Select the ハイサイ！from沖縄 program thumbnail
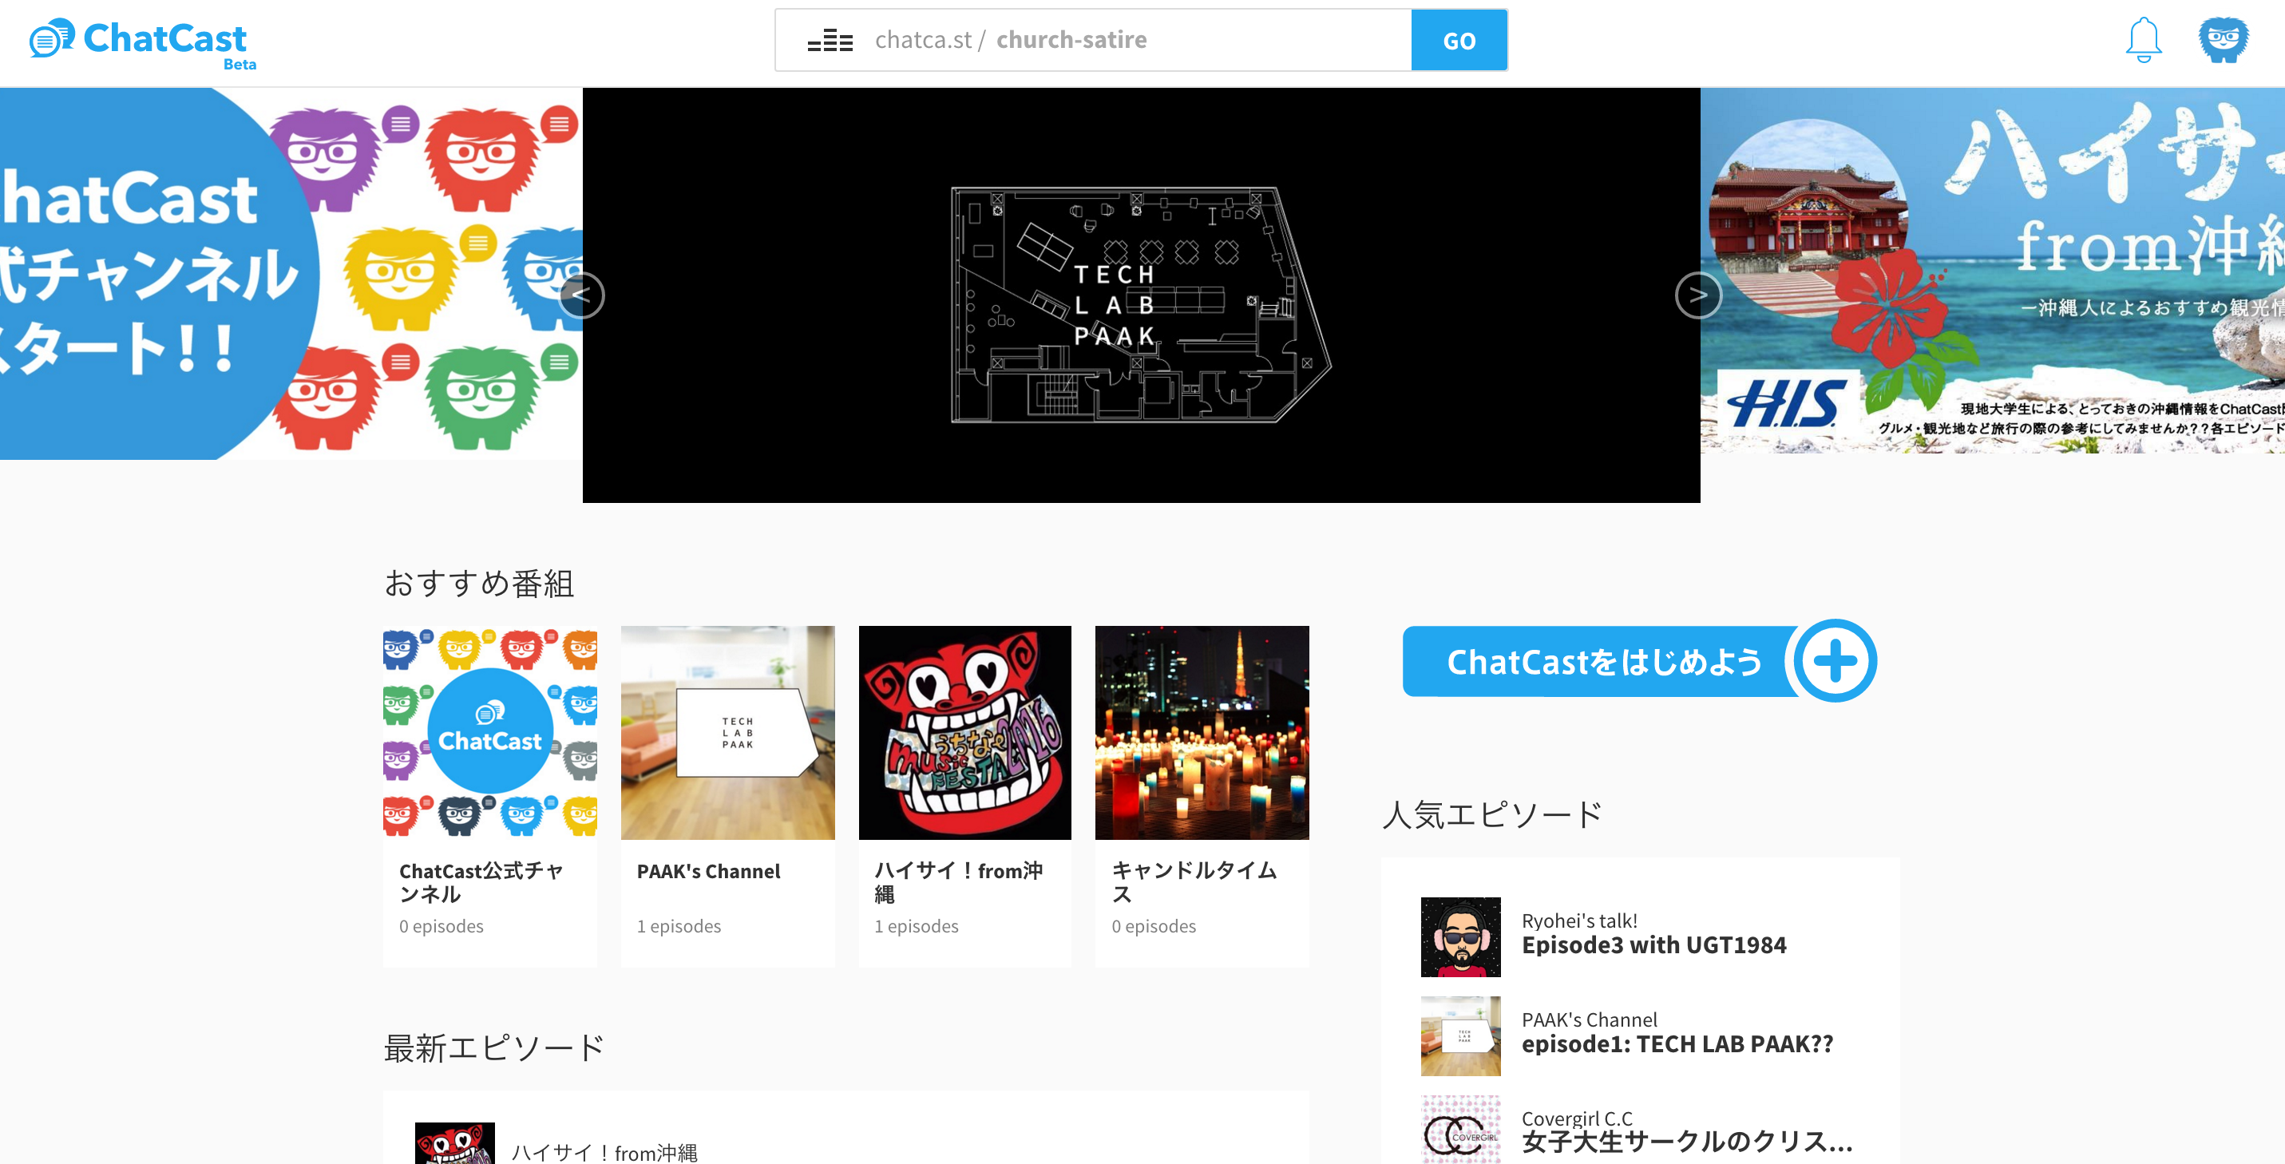The height and width of the screenshot is (1164, 2285). coord(964,733)
